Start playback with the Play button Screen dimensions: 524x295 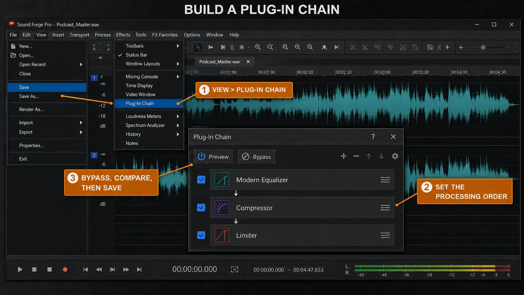click(x=20, y=269)
